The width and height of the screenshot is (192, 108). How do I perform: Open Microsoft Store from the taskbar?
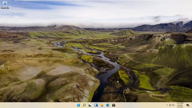tap(114, 105)
